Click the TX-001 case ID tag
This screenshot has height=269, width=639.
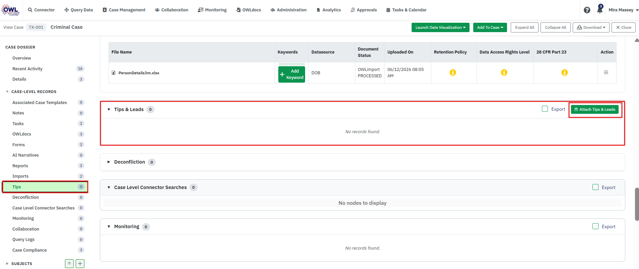tap(36, 27)
